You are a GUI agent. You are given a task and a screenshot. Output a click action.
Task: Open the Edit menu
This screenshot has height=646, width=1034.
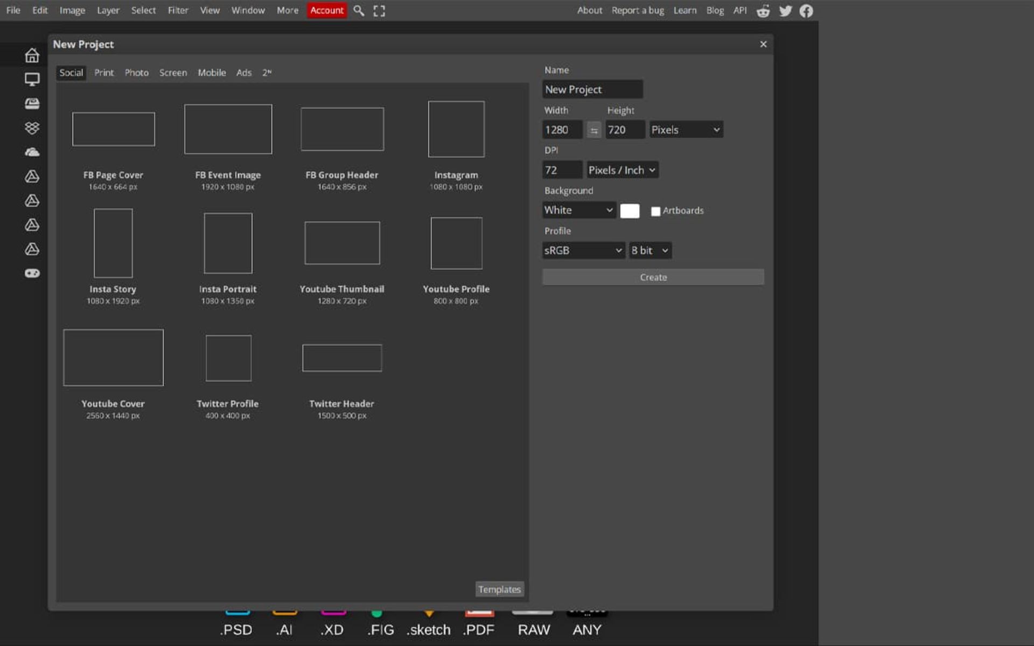40,10
